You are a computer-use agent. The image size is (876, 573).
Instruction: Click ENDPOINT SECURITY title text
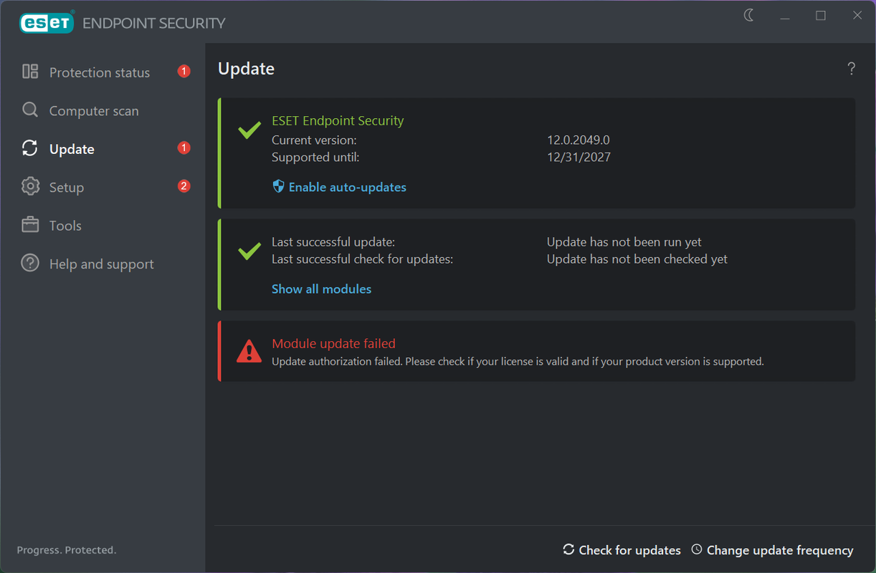coord(154,23)
